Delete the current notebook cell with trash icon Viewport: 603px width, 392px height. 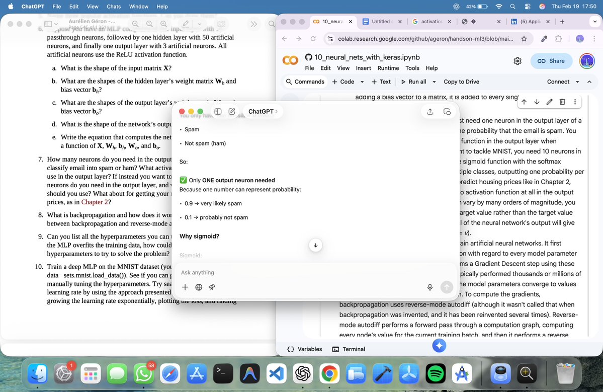click(562, 101)
